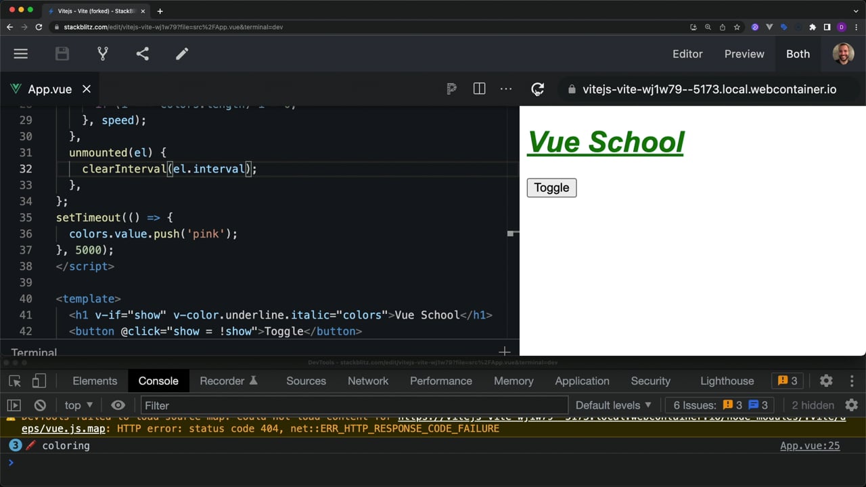
Task: Open DevTools customize kebab menu
Action: (852, 381)
